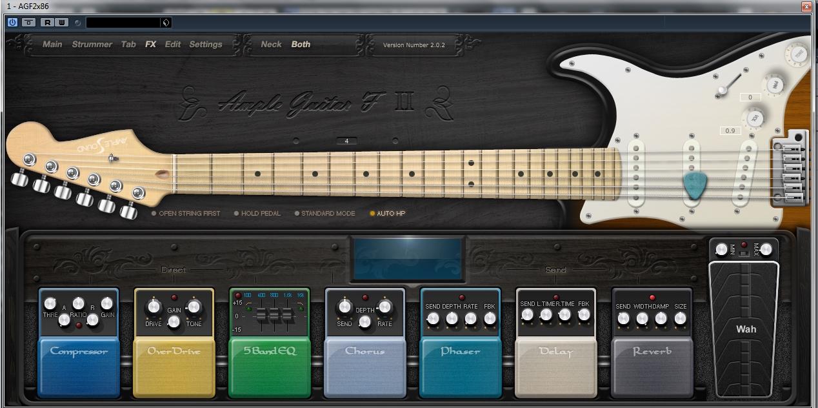Viewport: 818px width, 408px height.
Task: Click the OverDrive GAIN knob
Action: pyautogui.click(x=174, y=321)
